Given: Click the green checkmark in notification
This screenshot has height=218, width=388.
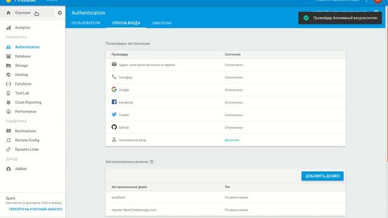Looking at the screenshot, I should coord(306,18).
